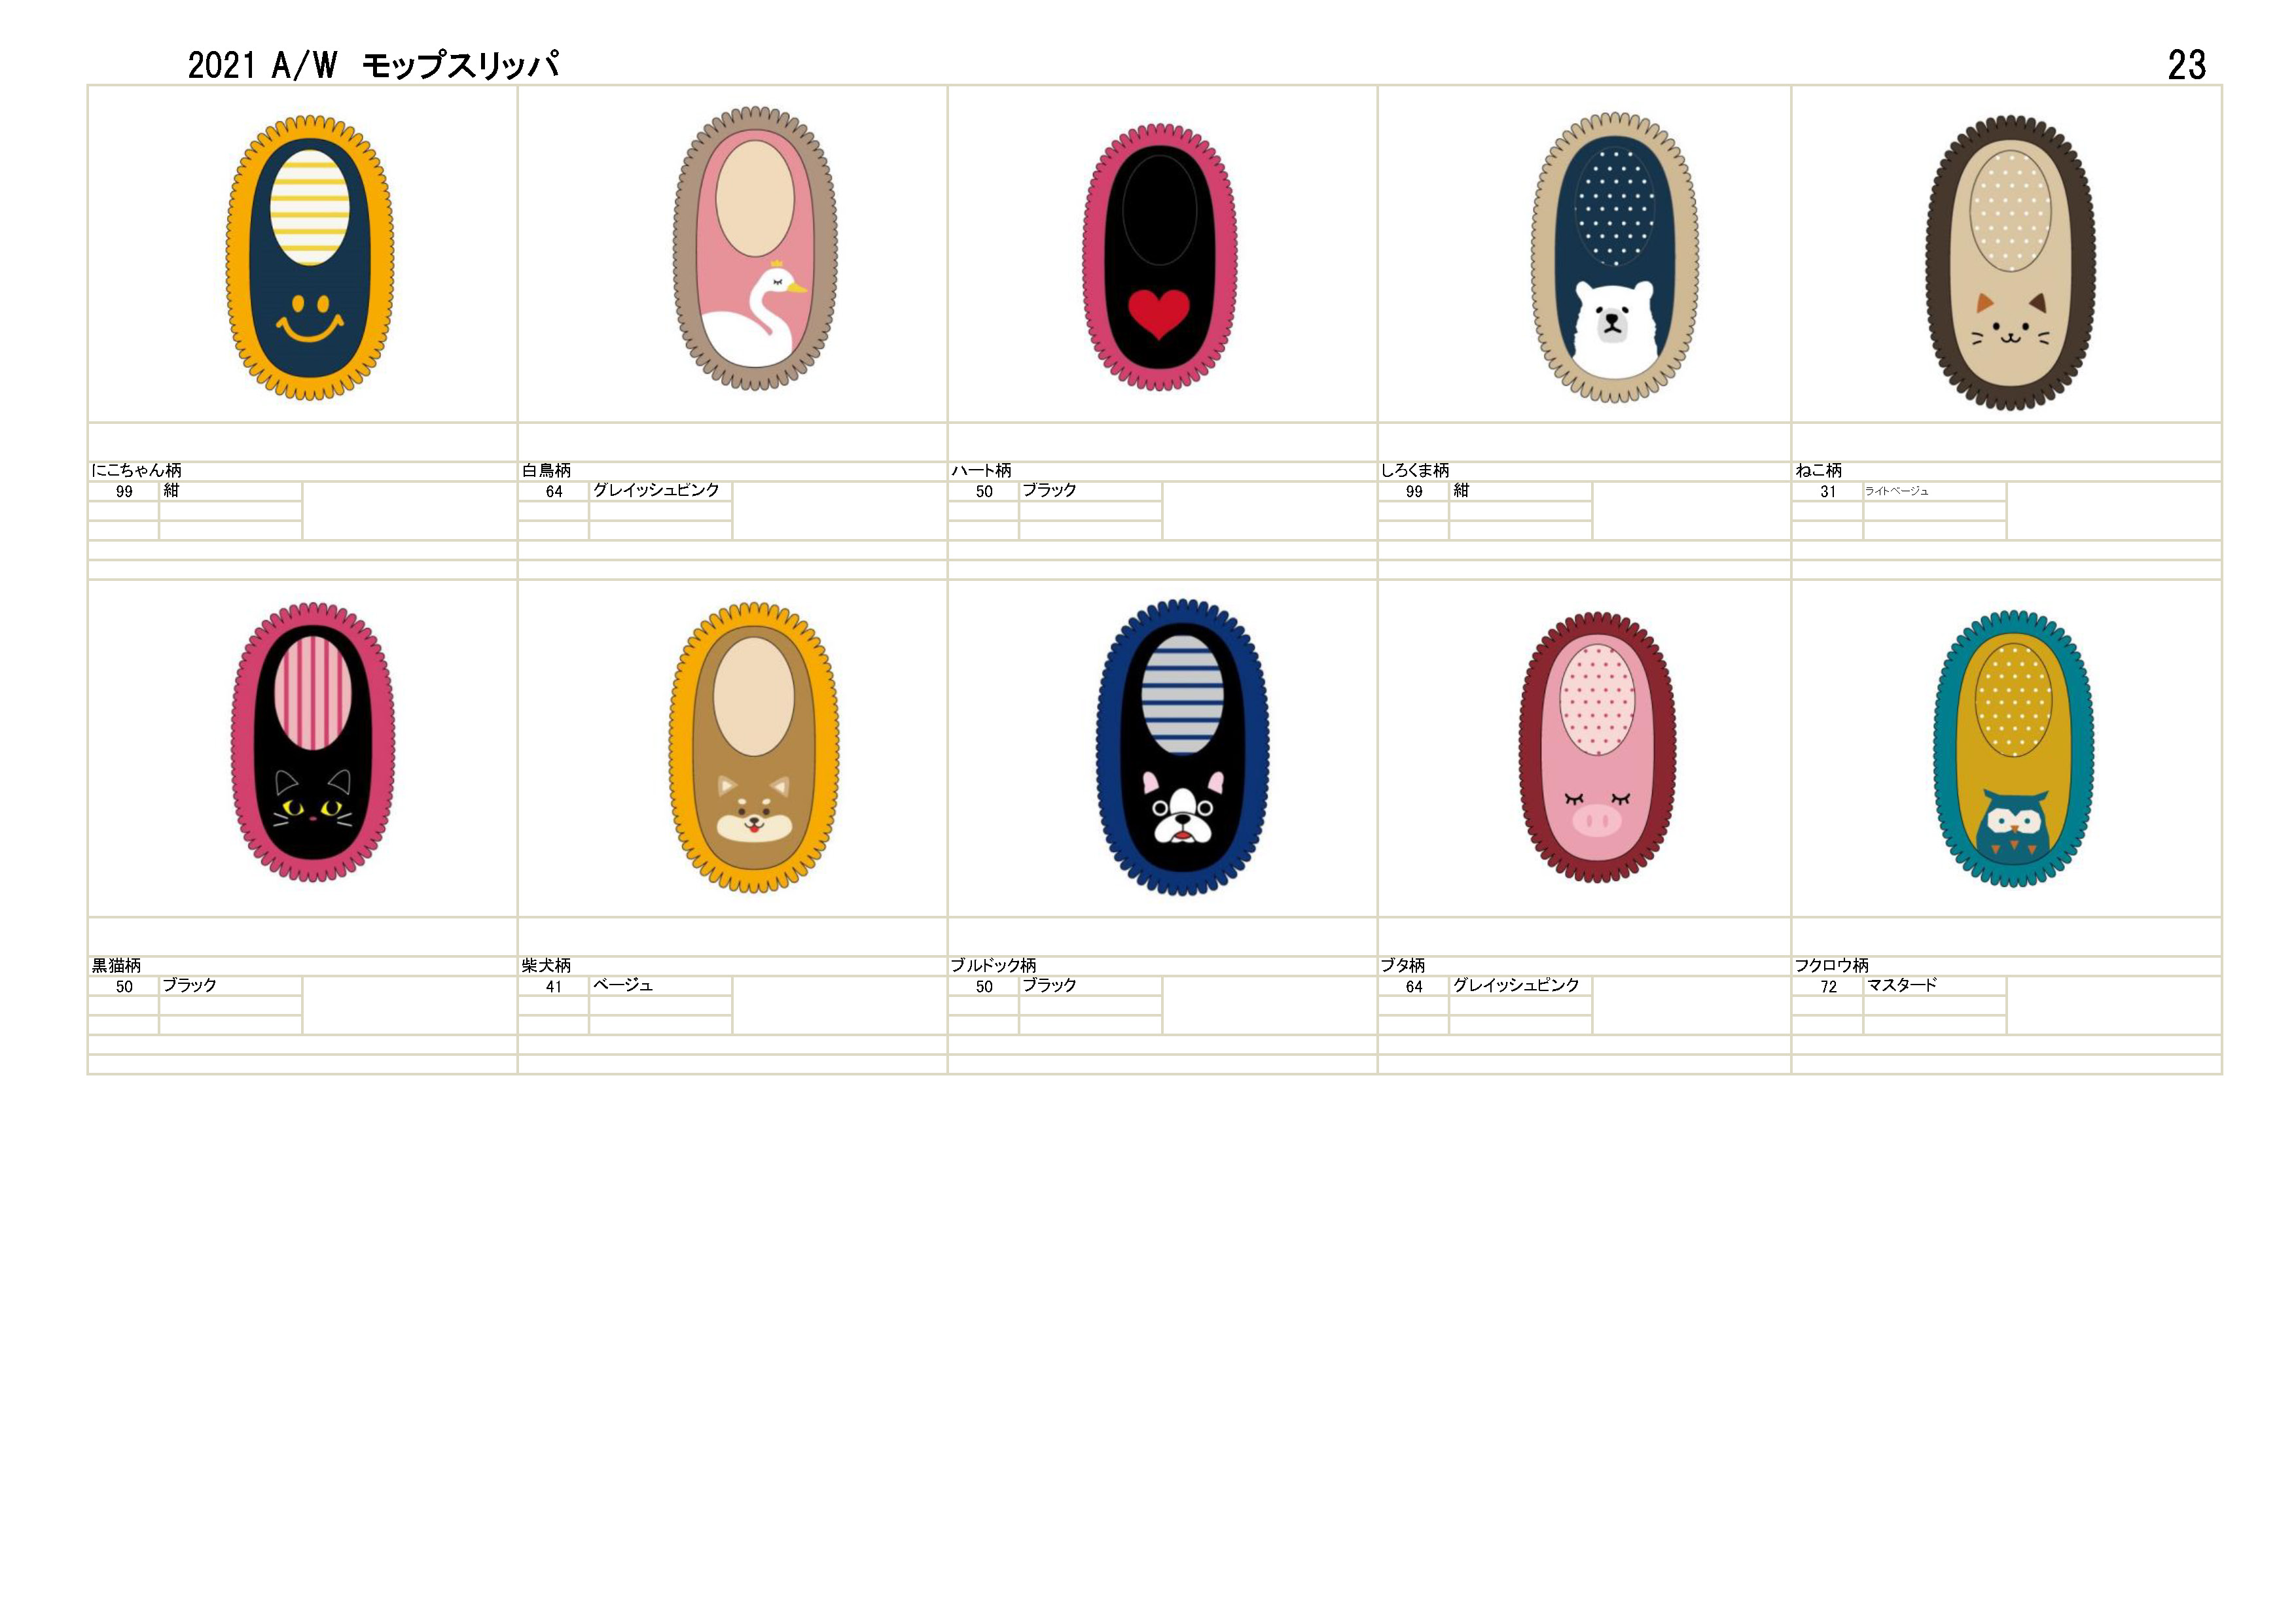Click the ライトベージュ color cell
This screenshot has width=2296, height=1623.
(1934, 491)
